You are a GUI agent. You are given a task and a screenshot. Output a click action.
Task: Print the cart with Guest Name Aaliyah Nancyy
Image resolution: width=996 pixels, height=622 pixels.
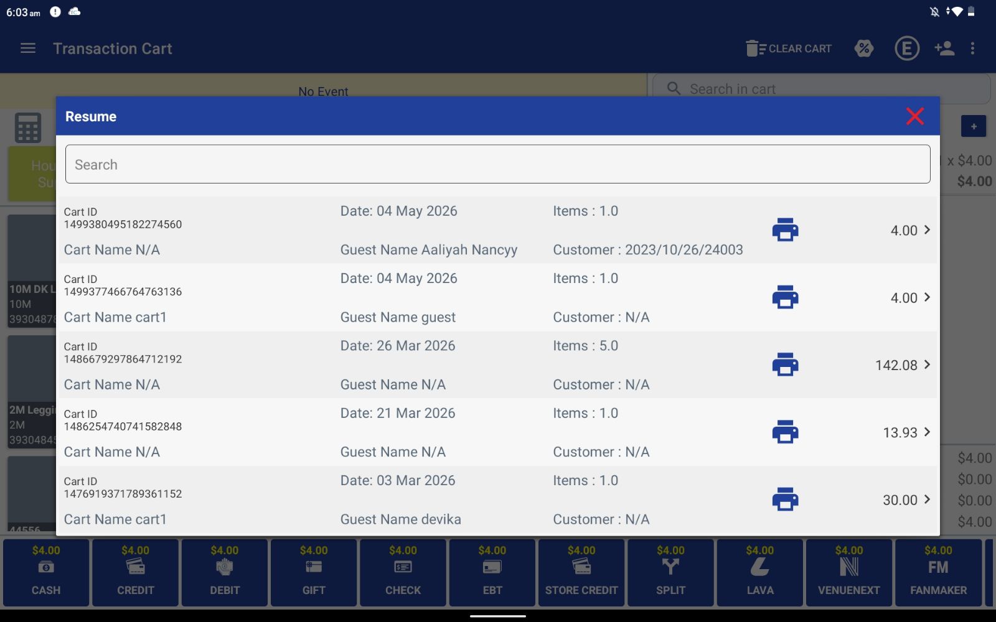coord(785,230)
